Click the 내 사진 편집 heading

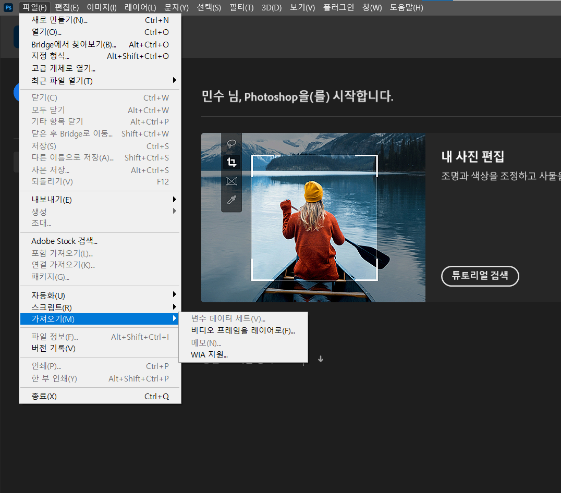coord(473,156)
